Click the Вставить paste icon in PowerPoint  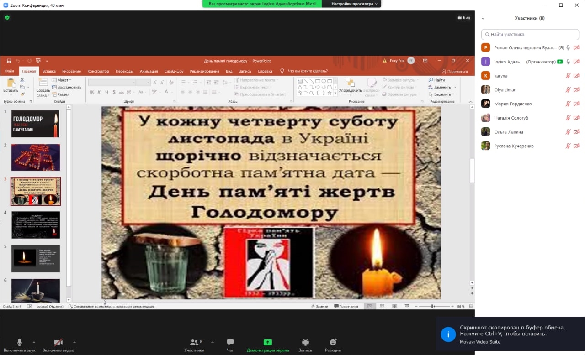pyautogui.click(x=11, y=84)
